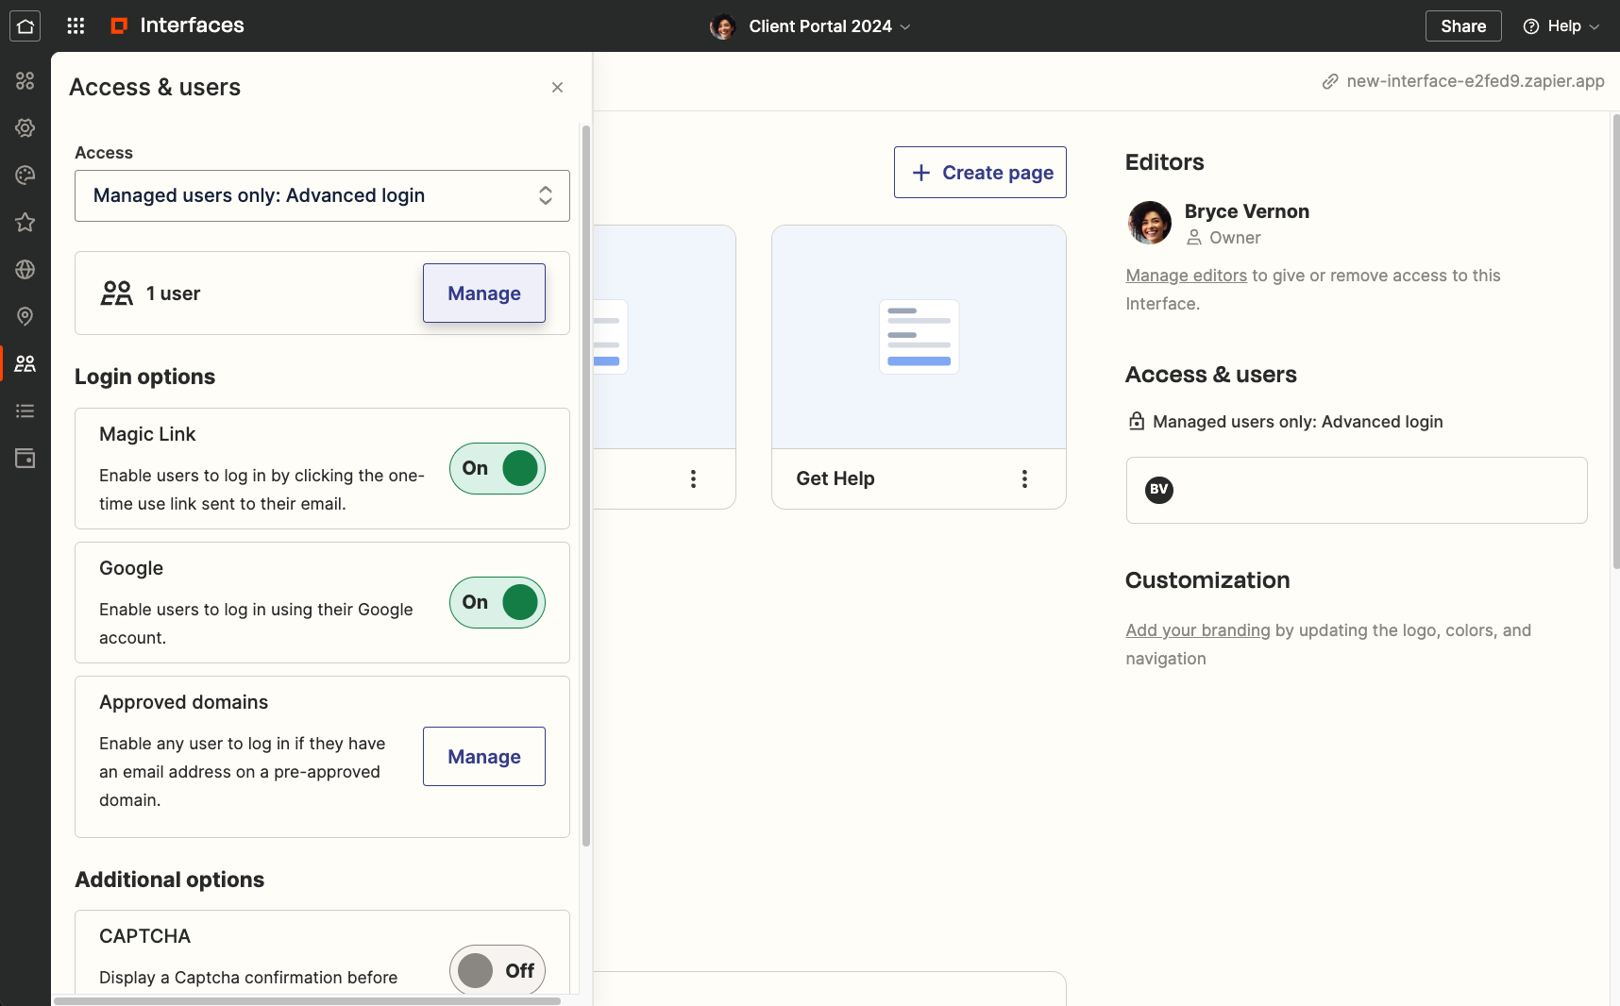
Task: Click the Client Portal avatar in header
Action: (723, 26)
